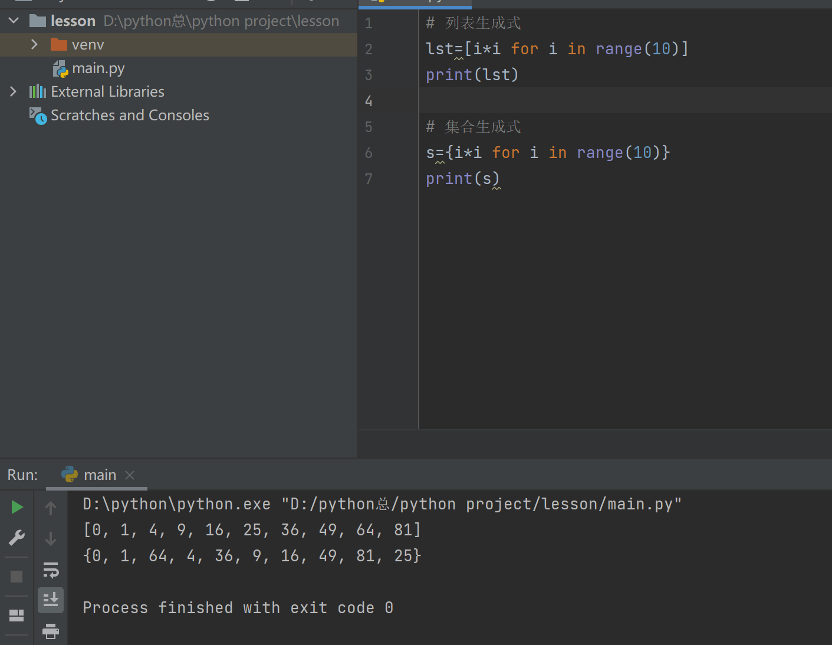
Task: Select External Libraries in project tree
Action: (x=107, y=92)
